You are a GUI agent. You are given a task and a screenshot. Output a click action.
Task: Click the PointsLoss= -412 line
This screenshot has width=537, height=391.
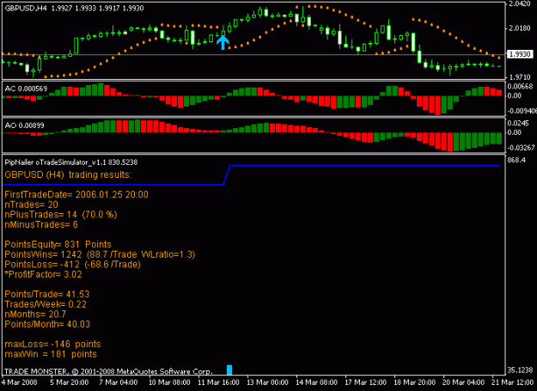pyautogui.click(x=73, y=264)
